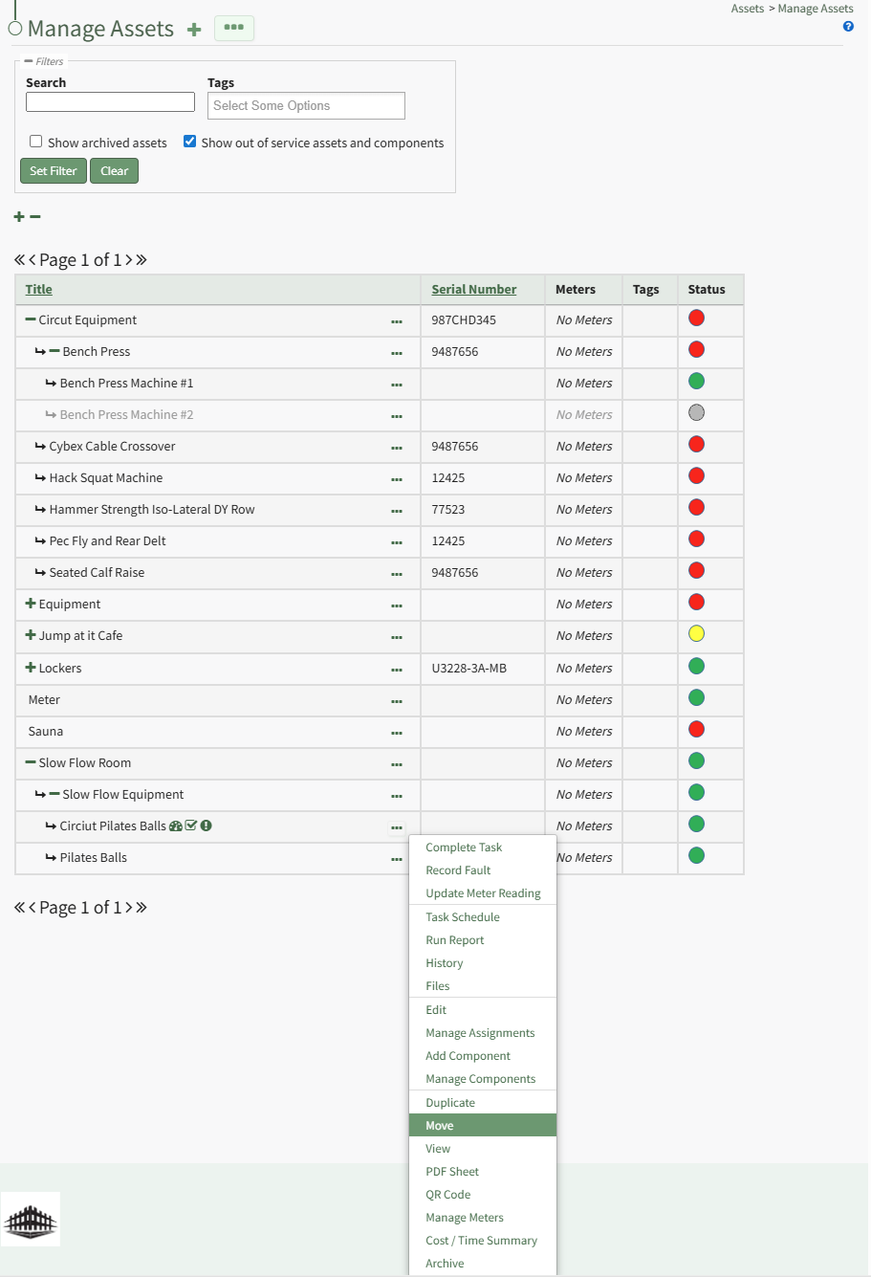Open actions menu for Hack Squat Machine
This screenshot has width=871, height=1277.
click(x=397, y=479)
